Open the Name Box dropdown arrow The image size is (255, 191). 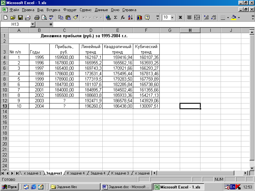tap(33, 25)
